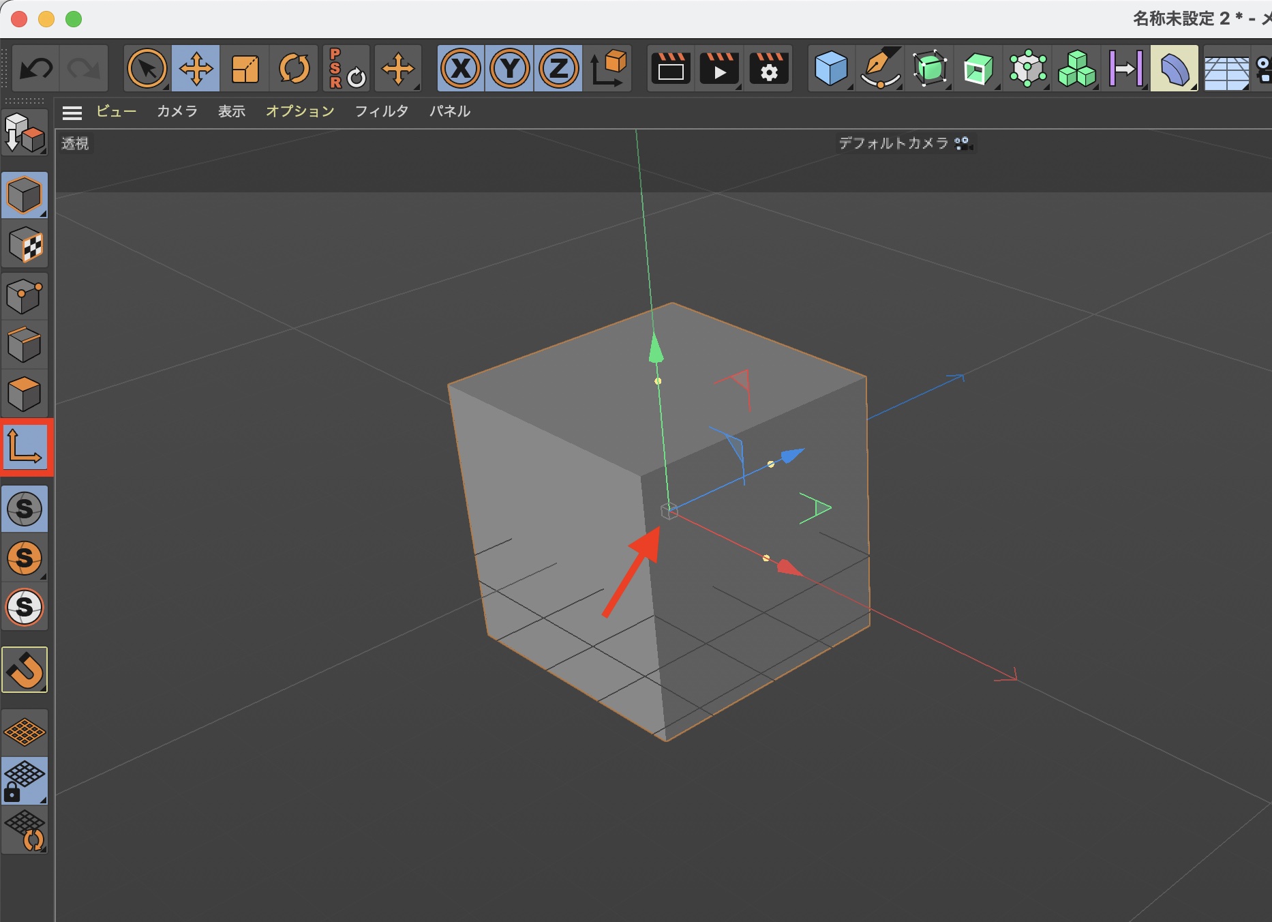
Task: Click the 透視 view label
Action: click(75, 144)
